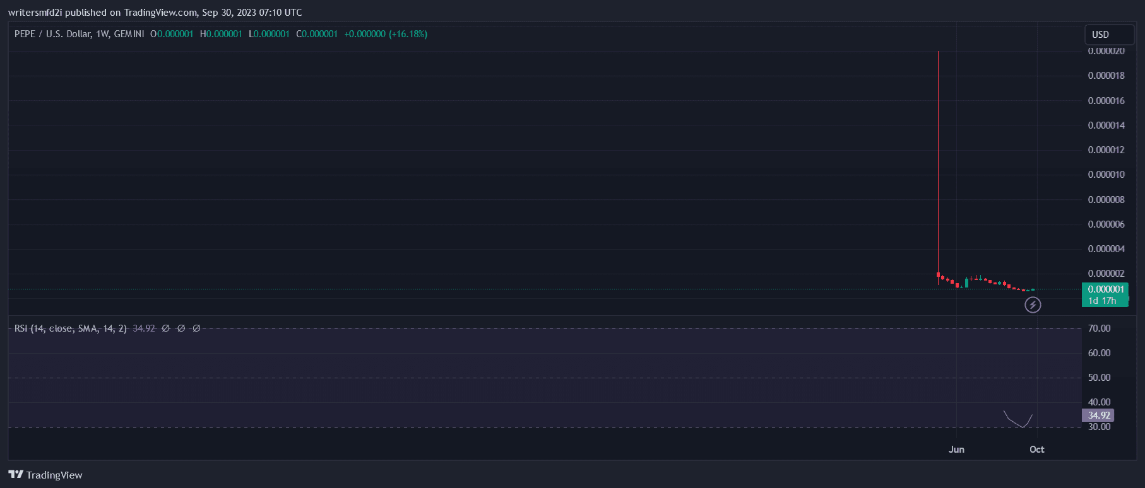The width and height of the screenshot is (1145, 488).
Task: Click the TradingView logo icon
Action: click(15, 475)
